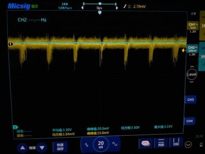Raise trigger level with upper chevron
This screenshot has width=205, height=154.
tap(192, 67)
